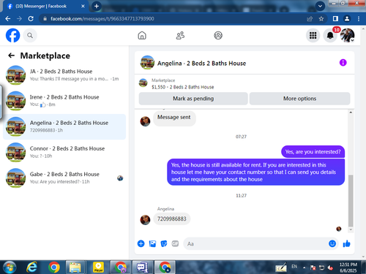Open the Friends icon in top navigation

click(x=180, y=36)
